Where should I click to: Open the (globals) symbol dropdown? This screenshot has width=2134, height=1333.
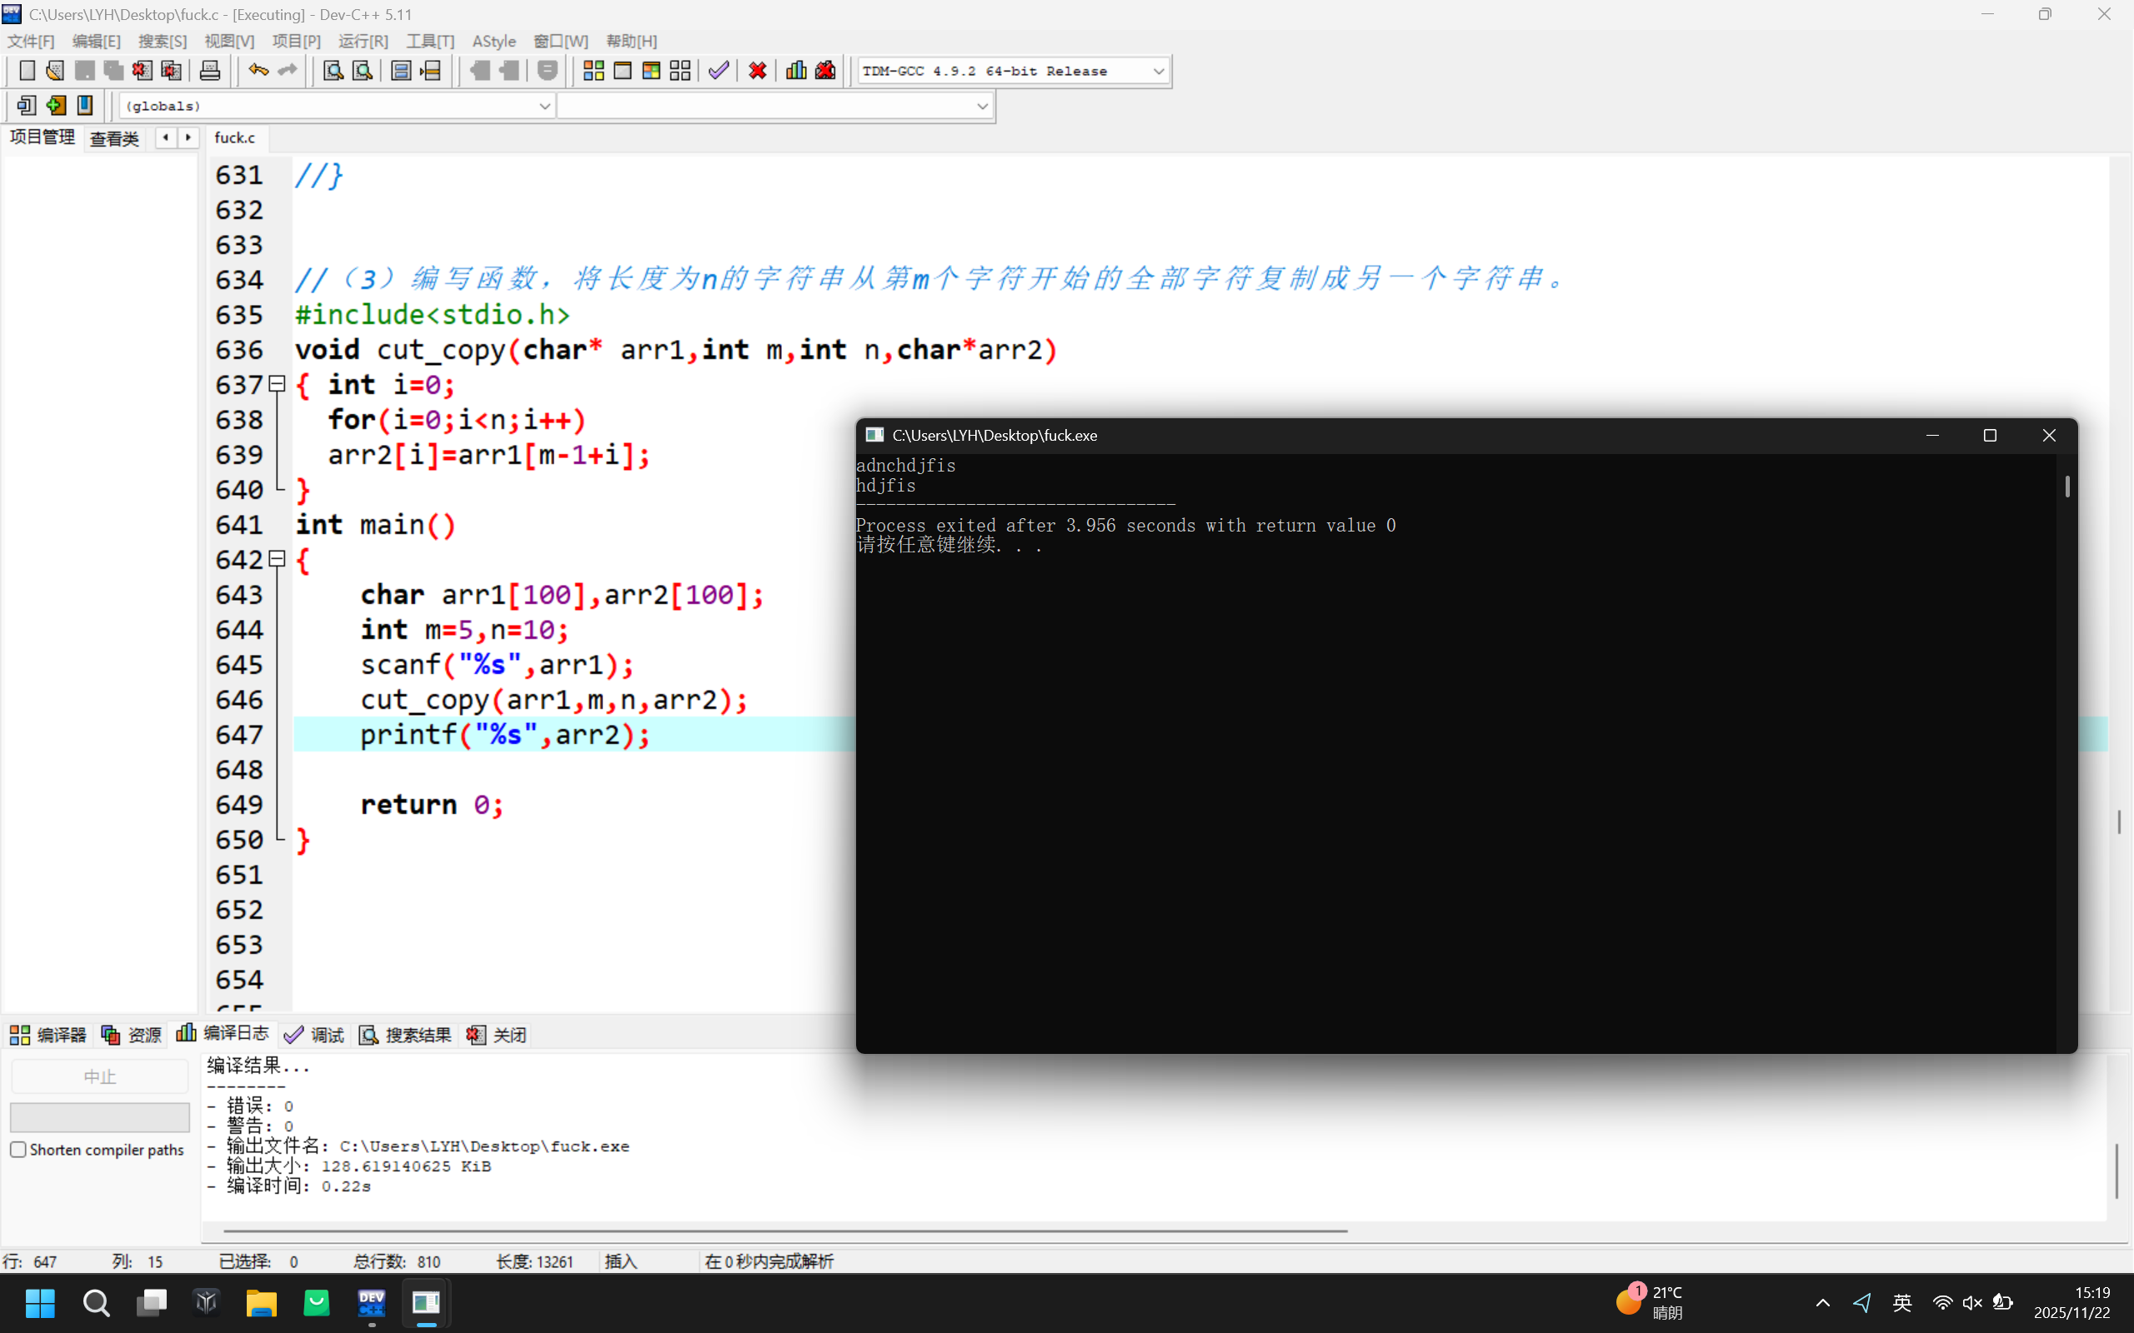(x=545, y=105)
